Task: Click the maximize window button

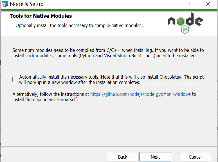Action: (x=188, y=4)
